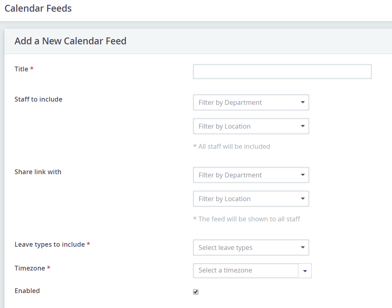Click the Calendar Feeds page heading

pos(38,8)
